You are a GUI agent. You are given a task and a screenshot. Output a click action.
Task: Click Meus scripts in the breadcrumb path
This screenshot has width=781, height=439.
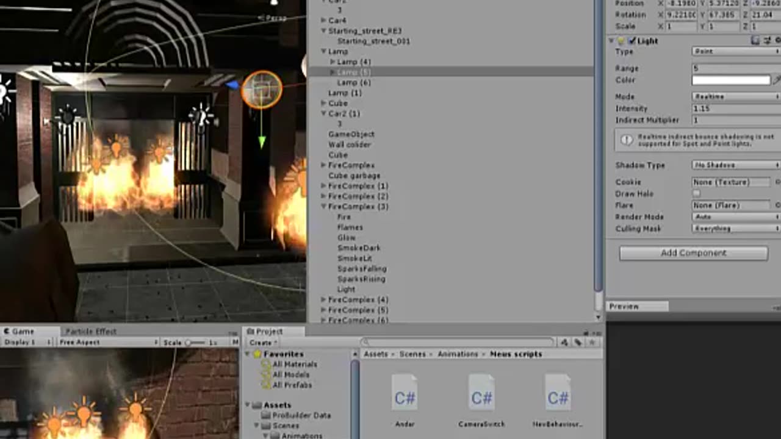click(x=516, y=354)
